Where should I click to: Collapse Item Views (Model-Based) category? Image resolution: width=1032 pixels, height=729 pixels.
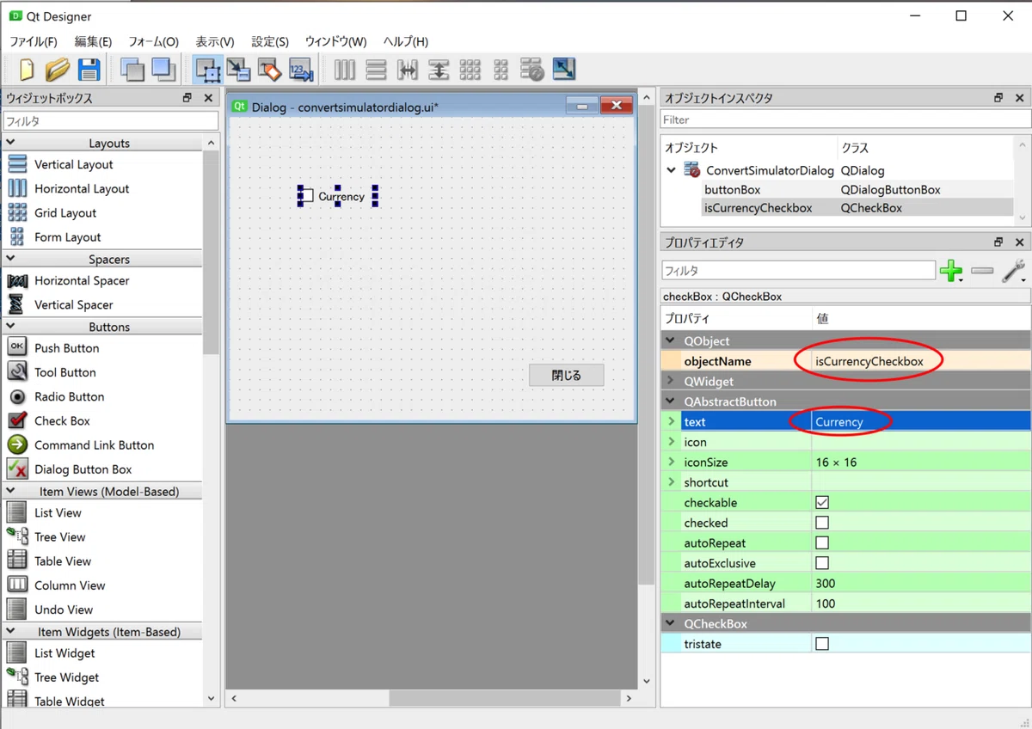(11, 492)
